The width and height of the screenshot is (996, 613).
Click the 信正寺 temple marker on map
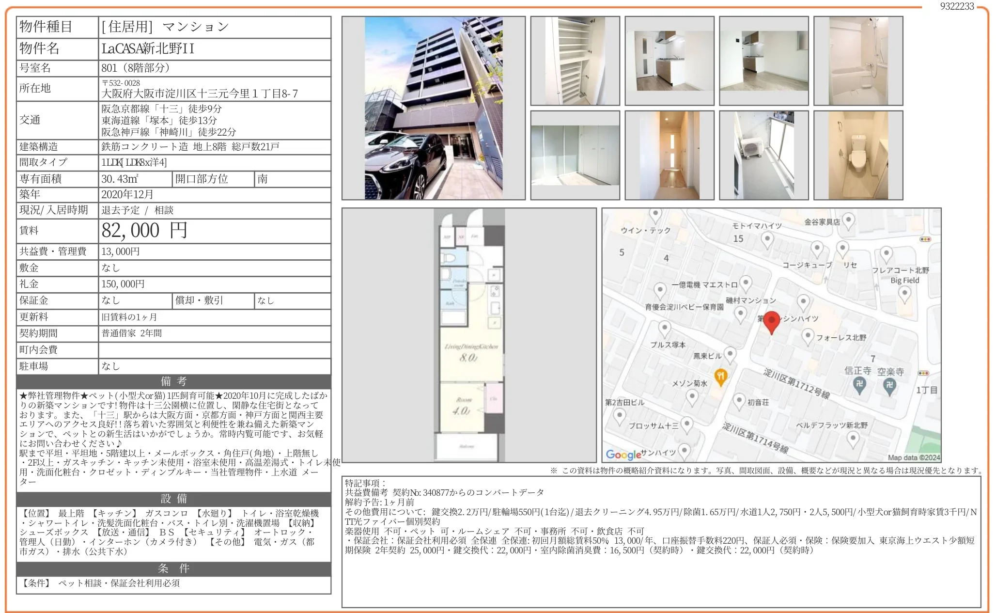tap(859, 385)
